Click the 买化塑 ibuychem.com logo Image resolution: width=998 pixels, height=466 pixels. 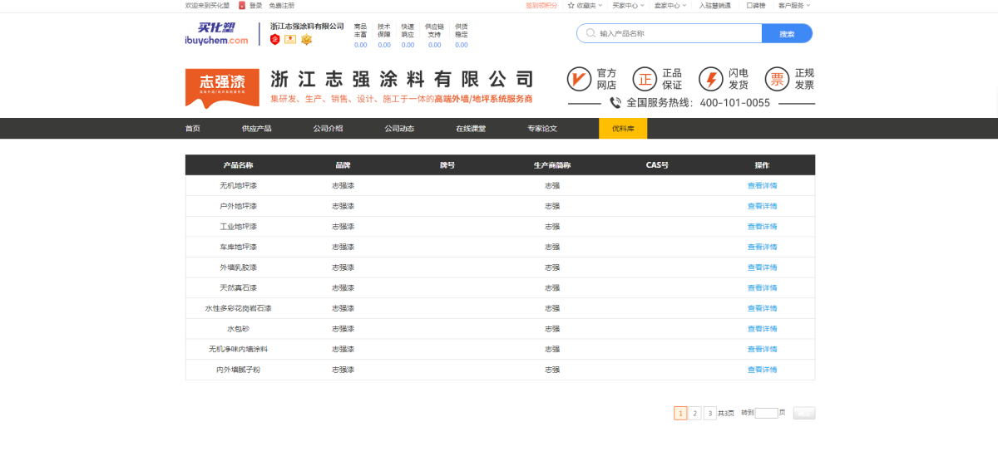coord(216,33)
